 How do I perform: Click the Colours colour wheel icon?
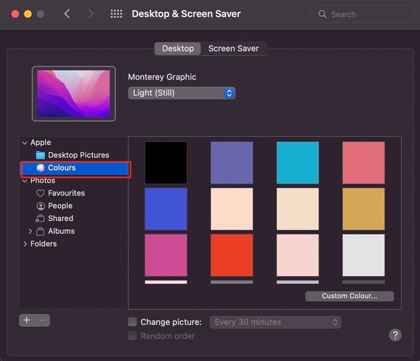tap(40, 168)
